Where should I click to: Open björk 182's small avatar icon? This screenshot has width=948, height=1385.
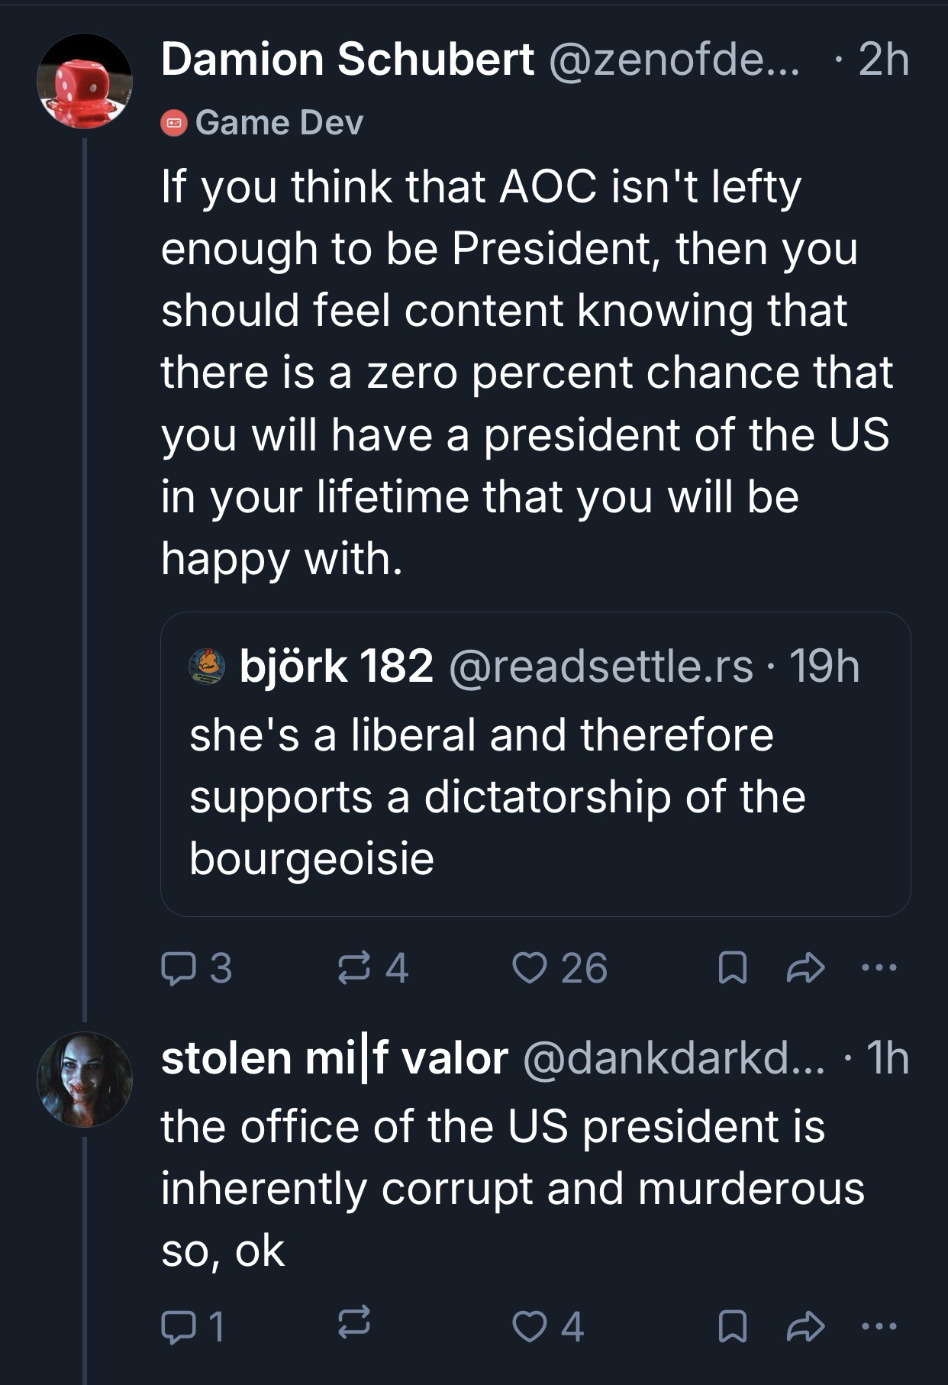[x=206, y=666]
